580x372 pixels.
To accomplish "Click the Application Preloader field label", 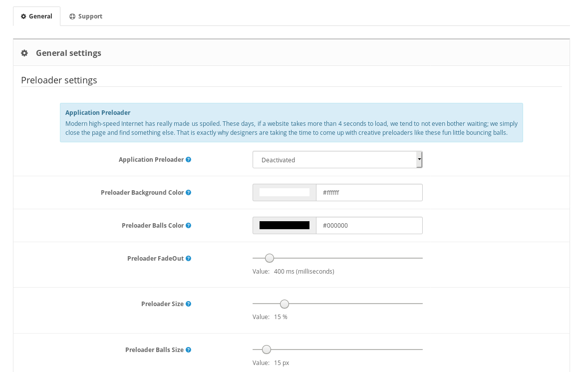I will point(151,159).
